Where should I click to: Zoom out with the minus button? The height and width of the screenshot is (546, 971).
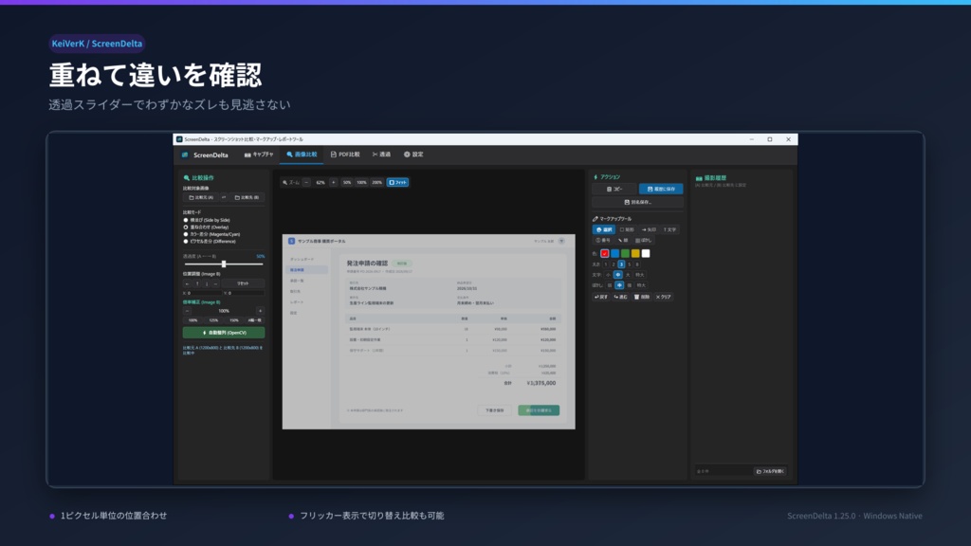tap(306, 183)
